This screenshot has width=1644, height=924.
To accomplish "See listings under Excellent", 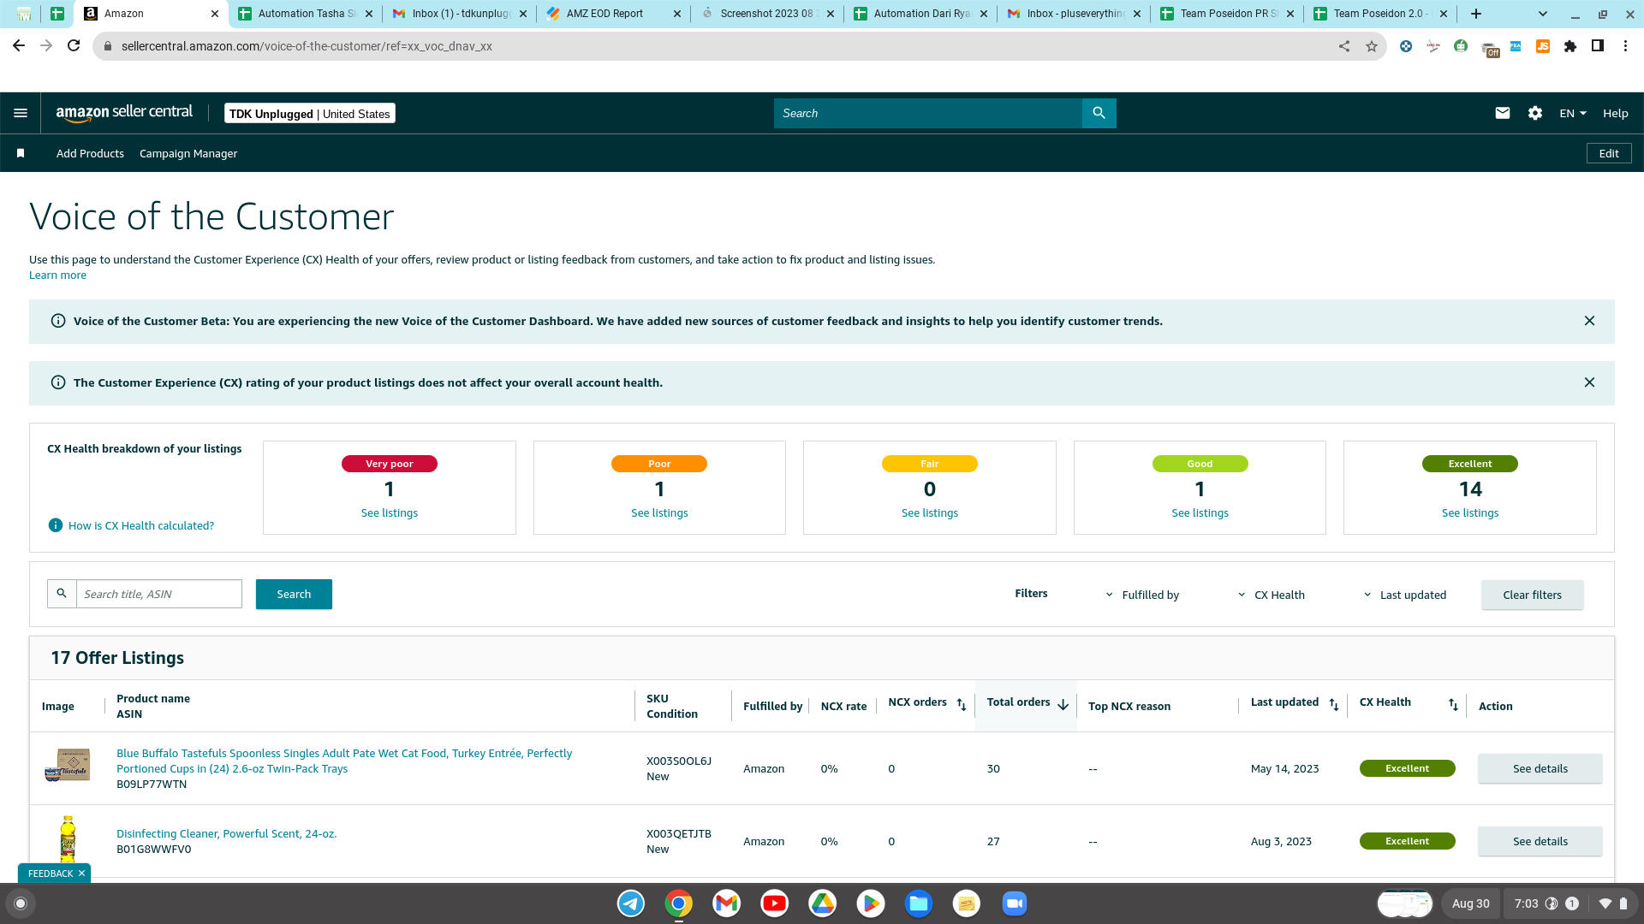I will tap(1470, 512).
